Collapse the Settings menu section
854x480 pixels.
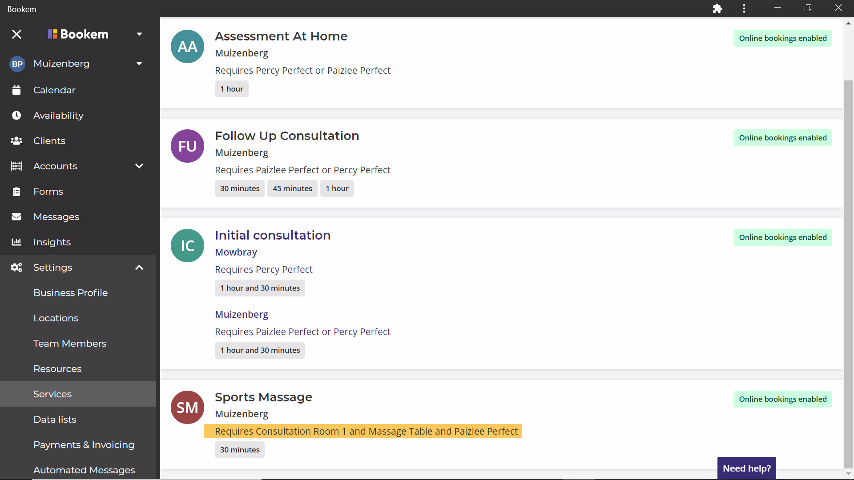click(x=139, y=268)
